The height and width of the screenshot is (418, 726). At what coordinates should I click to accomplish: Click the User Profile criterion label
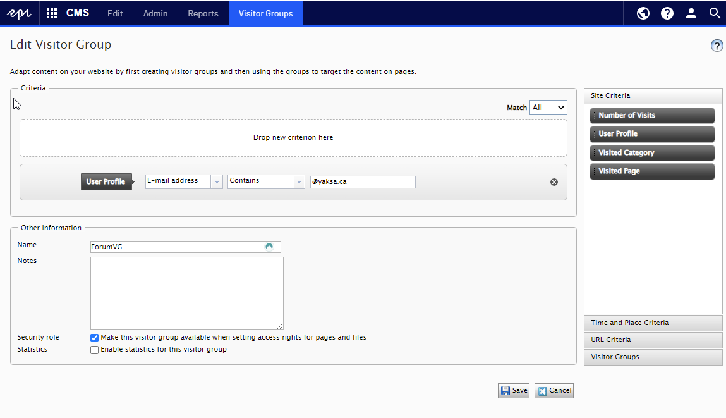pos(106,181)
